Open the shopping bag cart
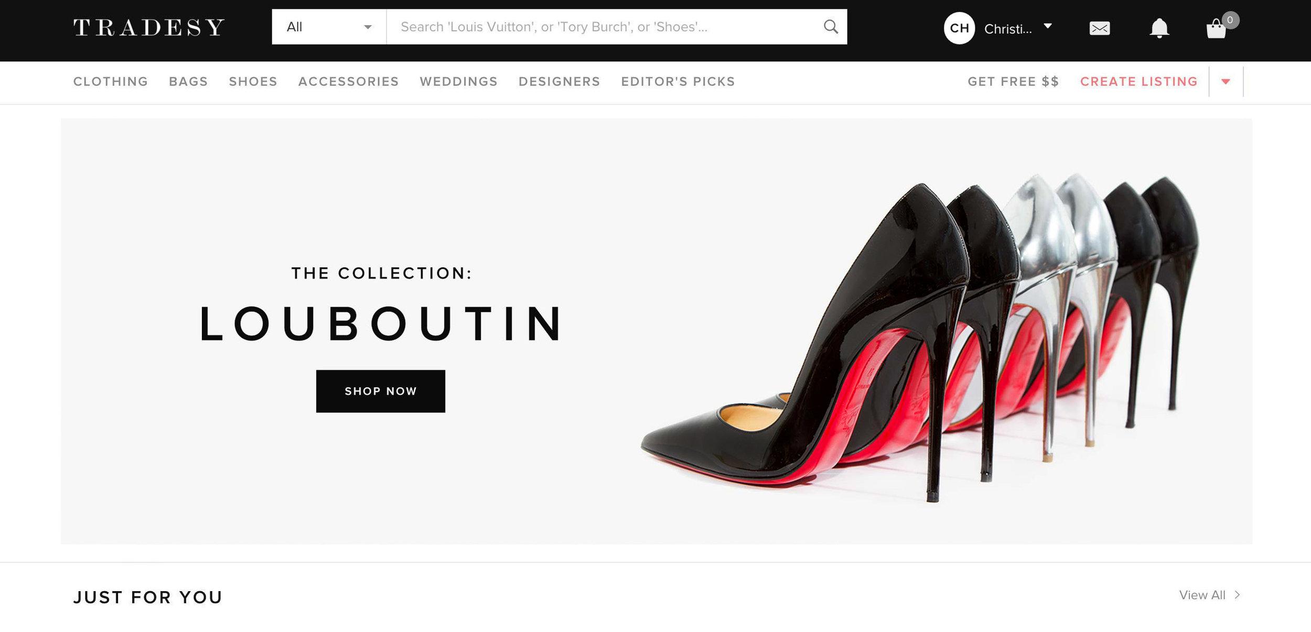 tap(1216, 29)
